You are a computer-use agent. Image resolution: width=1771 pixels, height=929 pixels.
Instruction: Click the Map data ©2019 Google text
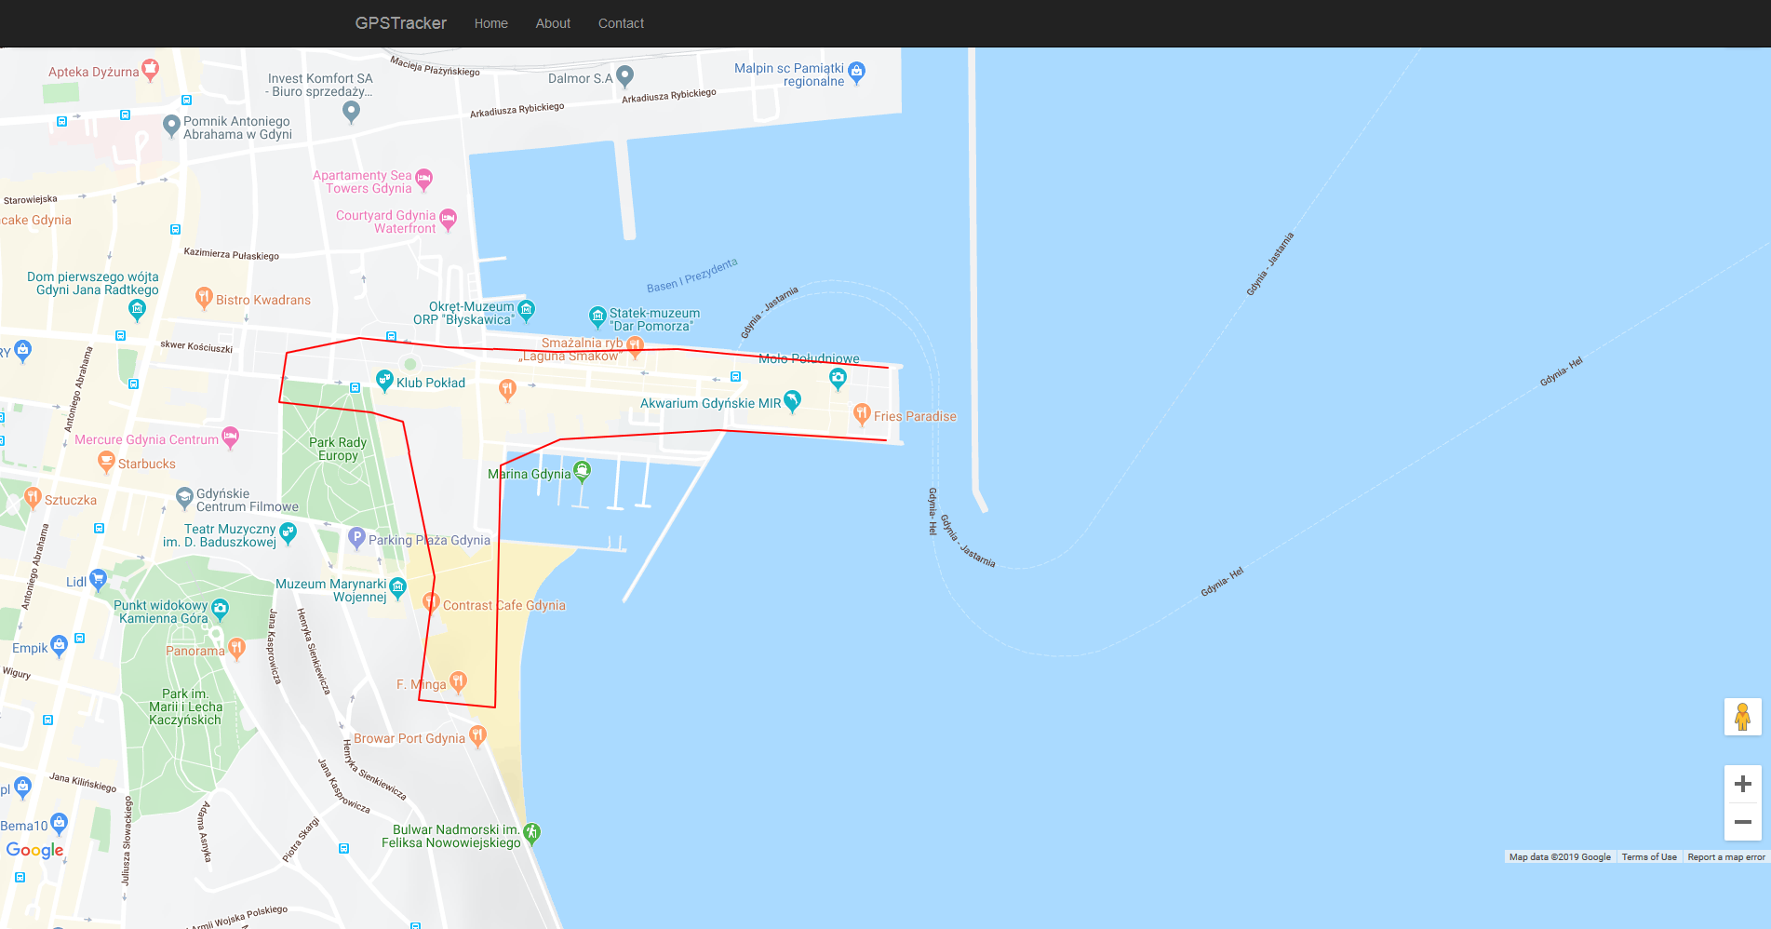1560,857
